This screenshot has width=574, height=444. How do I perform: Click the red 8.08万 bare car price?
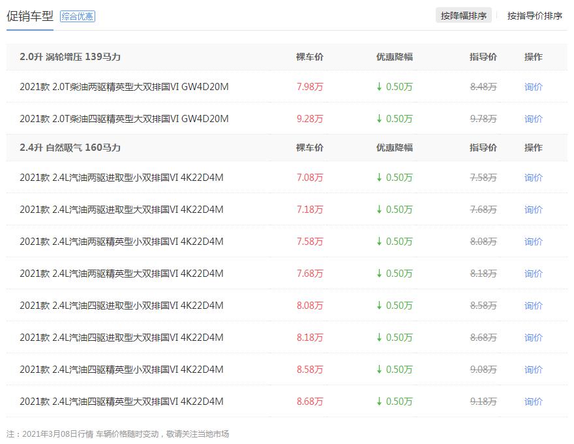click(310, 306)
